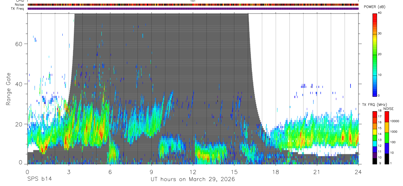Click the 151 CPID value at top
403x186 pixels.
(x=193, y=1)
